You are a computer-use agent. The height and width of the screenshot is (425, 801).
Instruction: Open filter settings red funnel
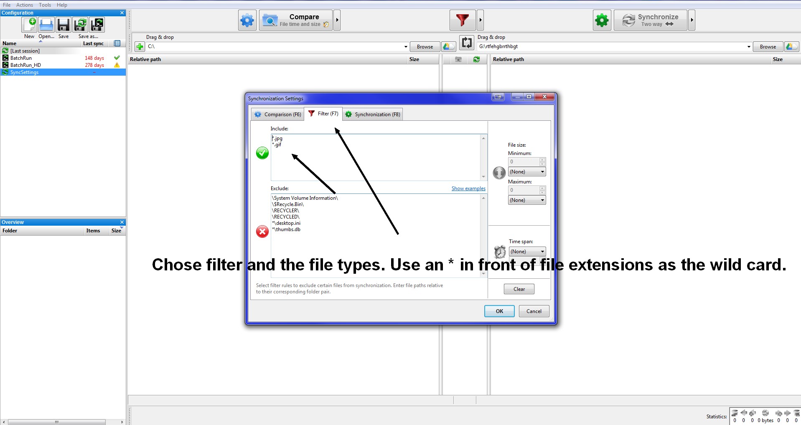tap(463, 20)
